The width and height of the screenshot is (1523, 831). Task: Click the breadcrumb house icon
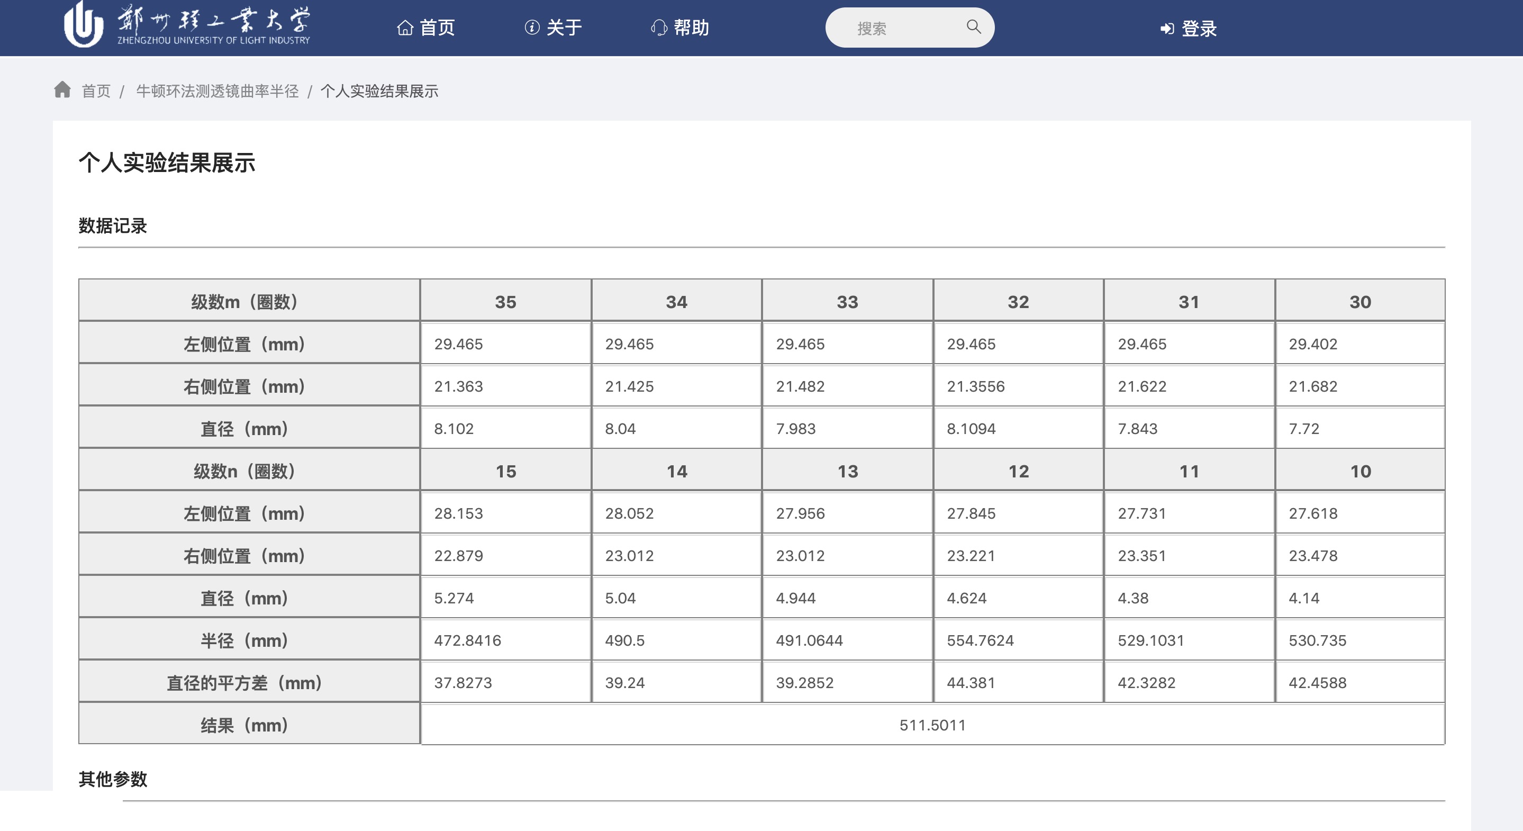pyautogui.click(x=62, y=89)
